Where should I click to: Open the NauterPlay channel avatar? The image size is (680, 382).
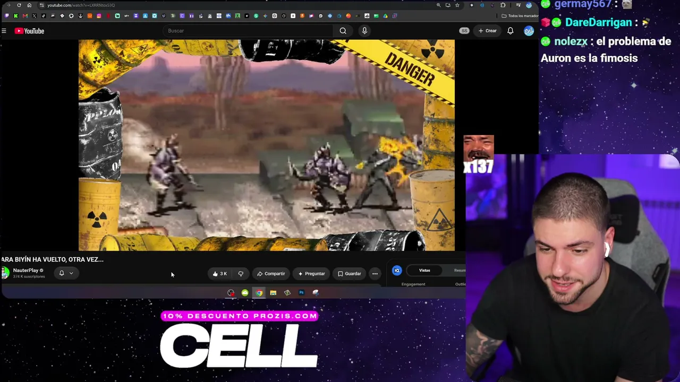tap(5, 273)
